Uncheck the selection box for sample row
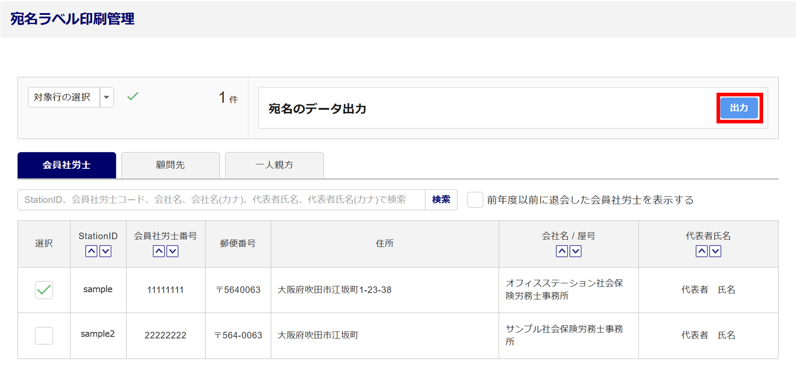The width and height of the screenshot is (797, 369). (x=44, y=290)
